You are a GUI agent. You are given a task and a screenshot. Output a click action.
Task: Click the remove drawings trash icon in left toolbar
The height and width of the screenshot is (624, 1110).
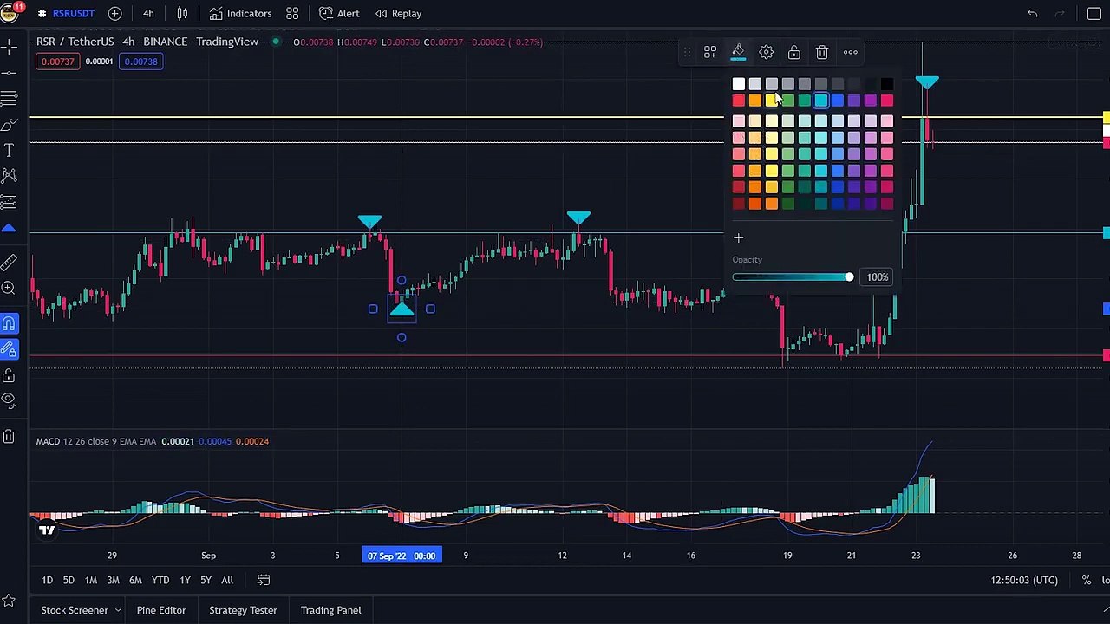[x=9, y=436]
